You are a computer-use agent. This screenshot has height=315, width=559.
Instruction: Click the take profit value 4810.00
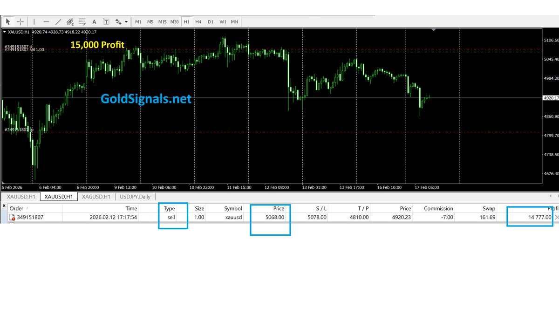coord(359,217)
